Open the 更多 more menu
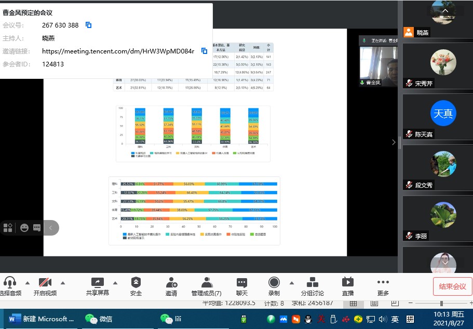 click(x=383, y=286)
